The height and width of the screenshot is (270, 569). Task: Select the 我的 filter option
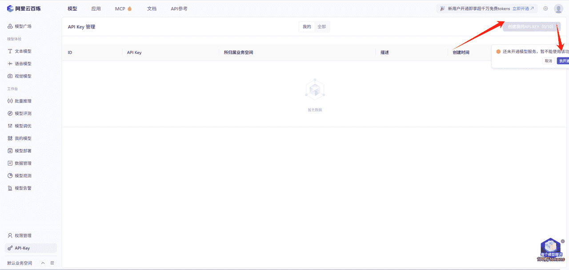(307, 26)
